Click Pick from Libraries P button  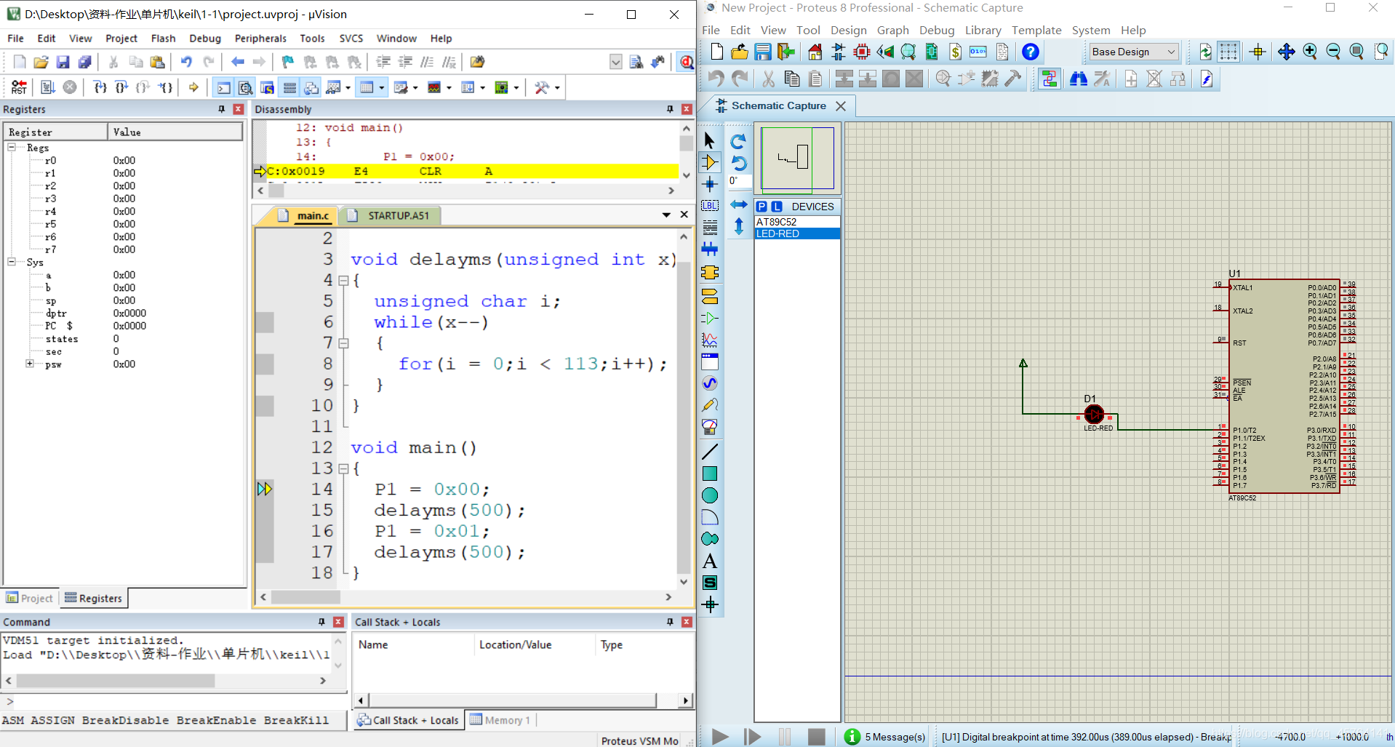point(762,207)
